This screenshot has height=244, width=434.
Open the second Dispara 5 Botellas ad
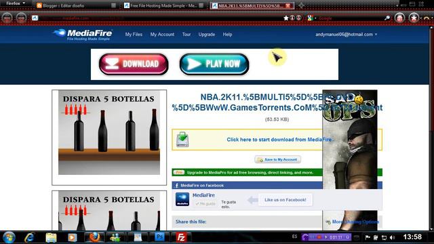pos(109,211)
